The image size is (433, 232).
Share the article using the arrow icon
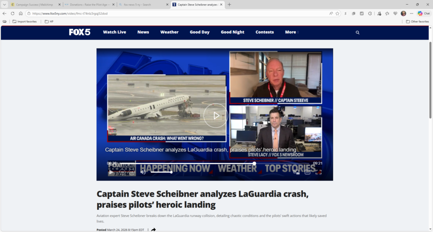tap(153, 229)
